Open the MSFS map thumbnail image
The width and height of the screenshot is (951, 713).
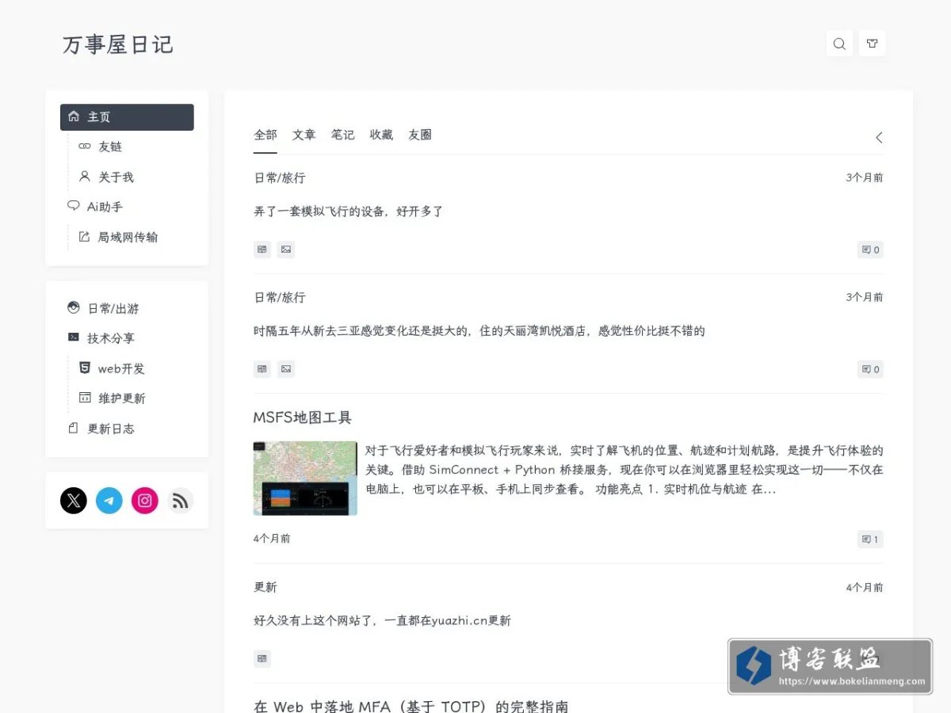click(x=305, y=479)
